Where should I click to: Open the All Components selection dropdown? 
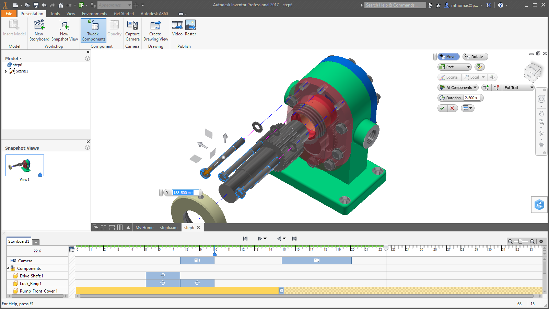458,87
